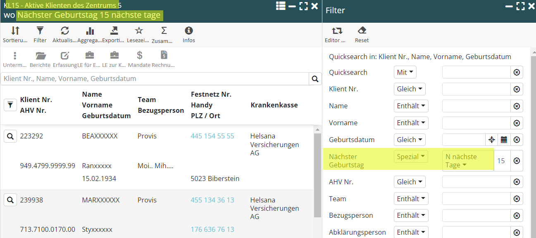Screen dimensions: 536x238
Task: Open the Infos icon
Action: click(189, 31)
